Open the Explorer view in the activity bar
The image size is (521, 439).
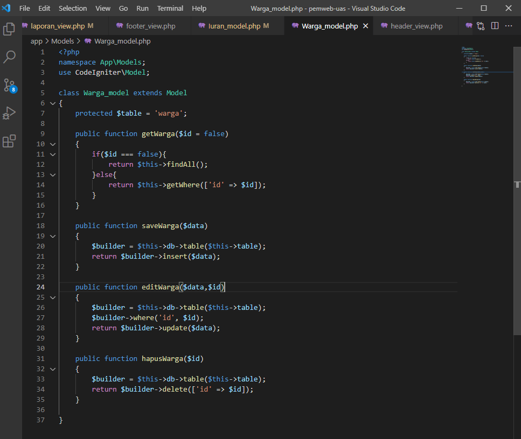pos(9,29)
